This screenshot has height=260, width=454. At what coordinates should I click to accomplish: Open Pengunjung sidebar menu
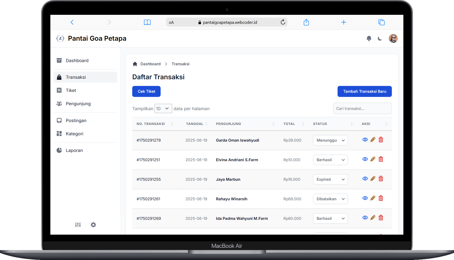(85, 104)
